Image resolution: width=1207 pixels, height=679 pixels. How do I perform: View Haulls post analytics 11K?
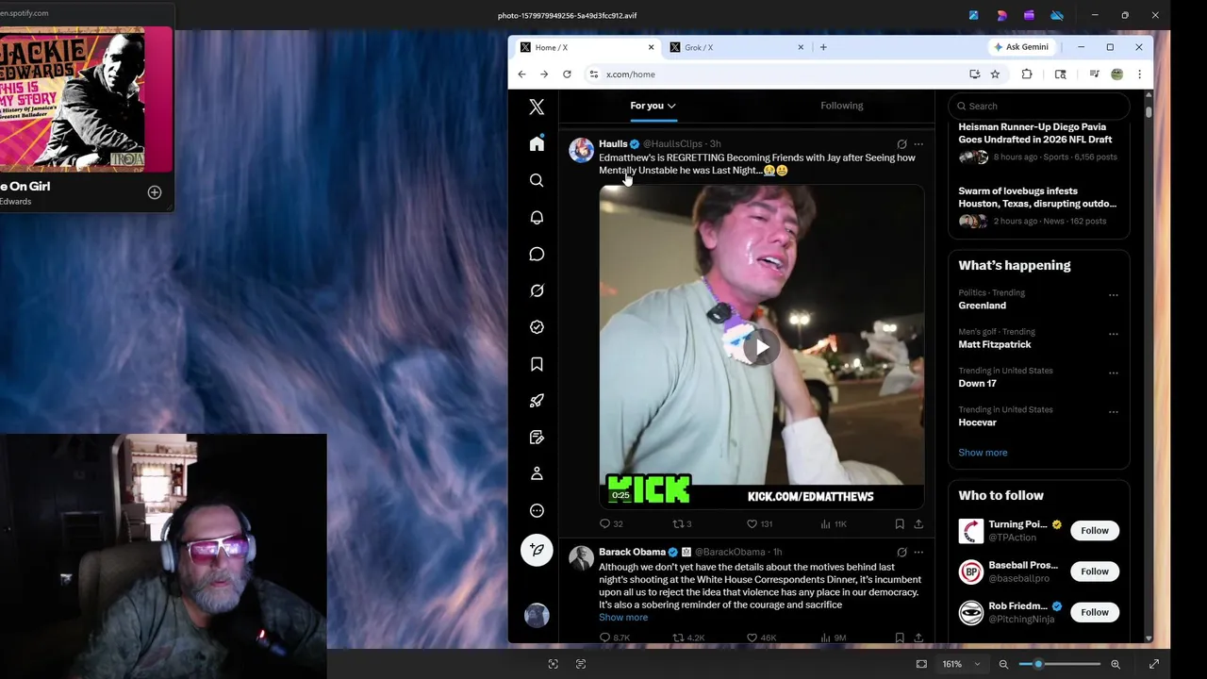(834, 523)
